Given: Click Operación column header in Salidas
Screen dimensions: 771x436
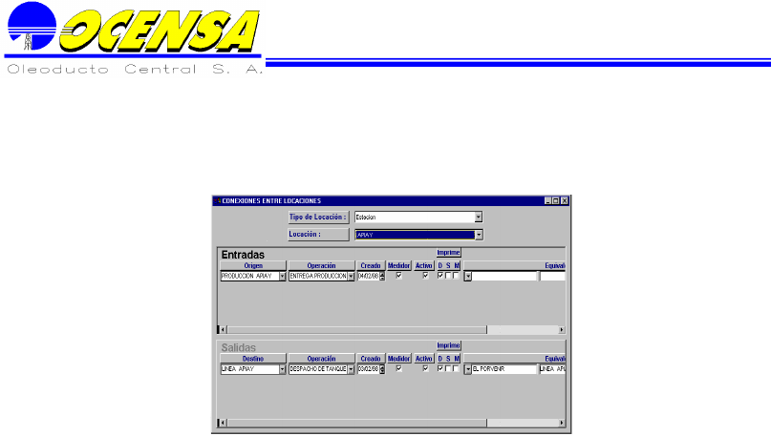Looking at the screenshot, I should (x=322, y=359).
